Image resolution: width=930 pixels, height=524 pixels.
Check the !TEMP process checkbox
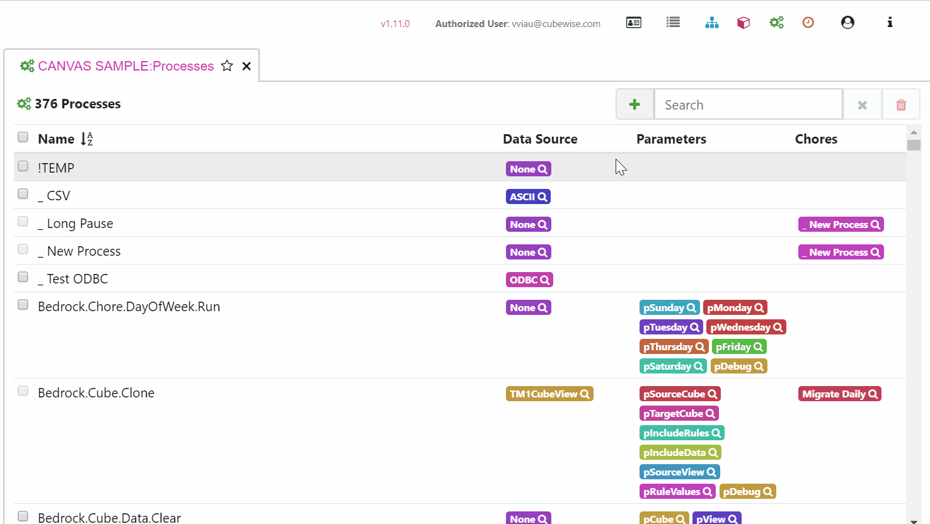(23, 166)
